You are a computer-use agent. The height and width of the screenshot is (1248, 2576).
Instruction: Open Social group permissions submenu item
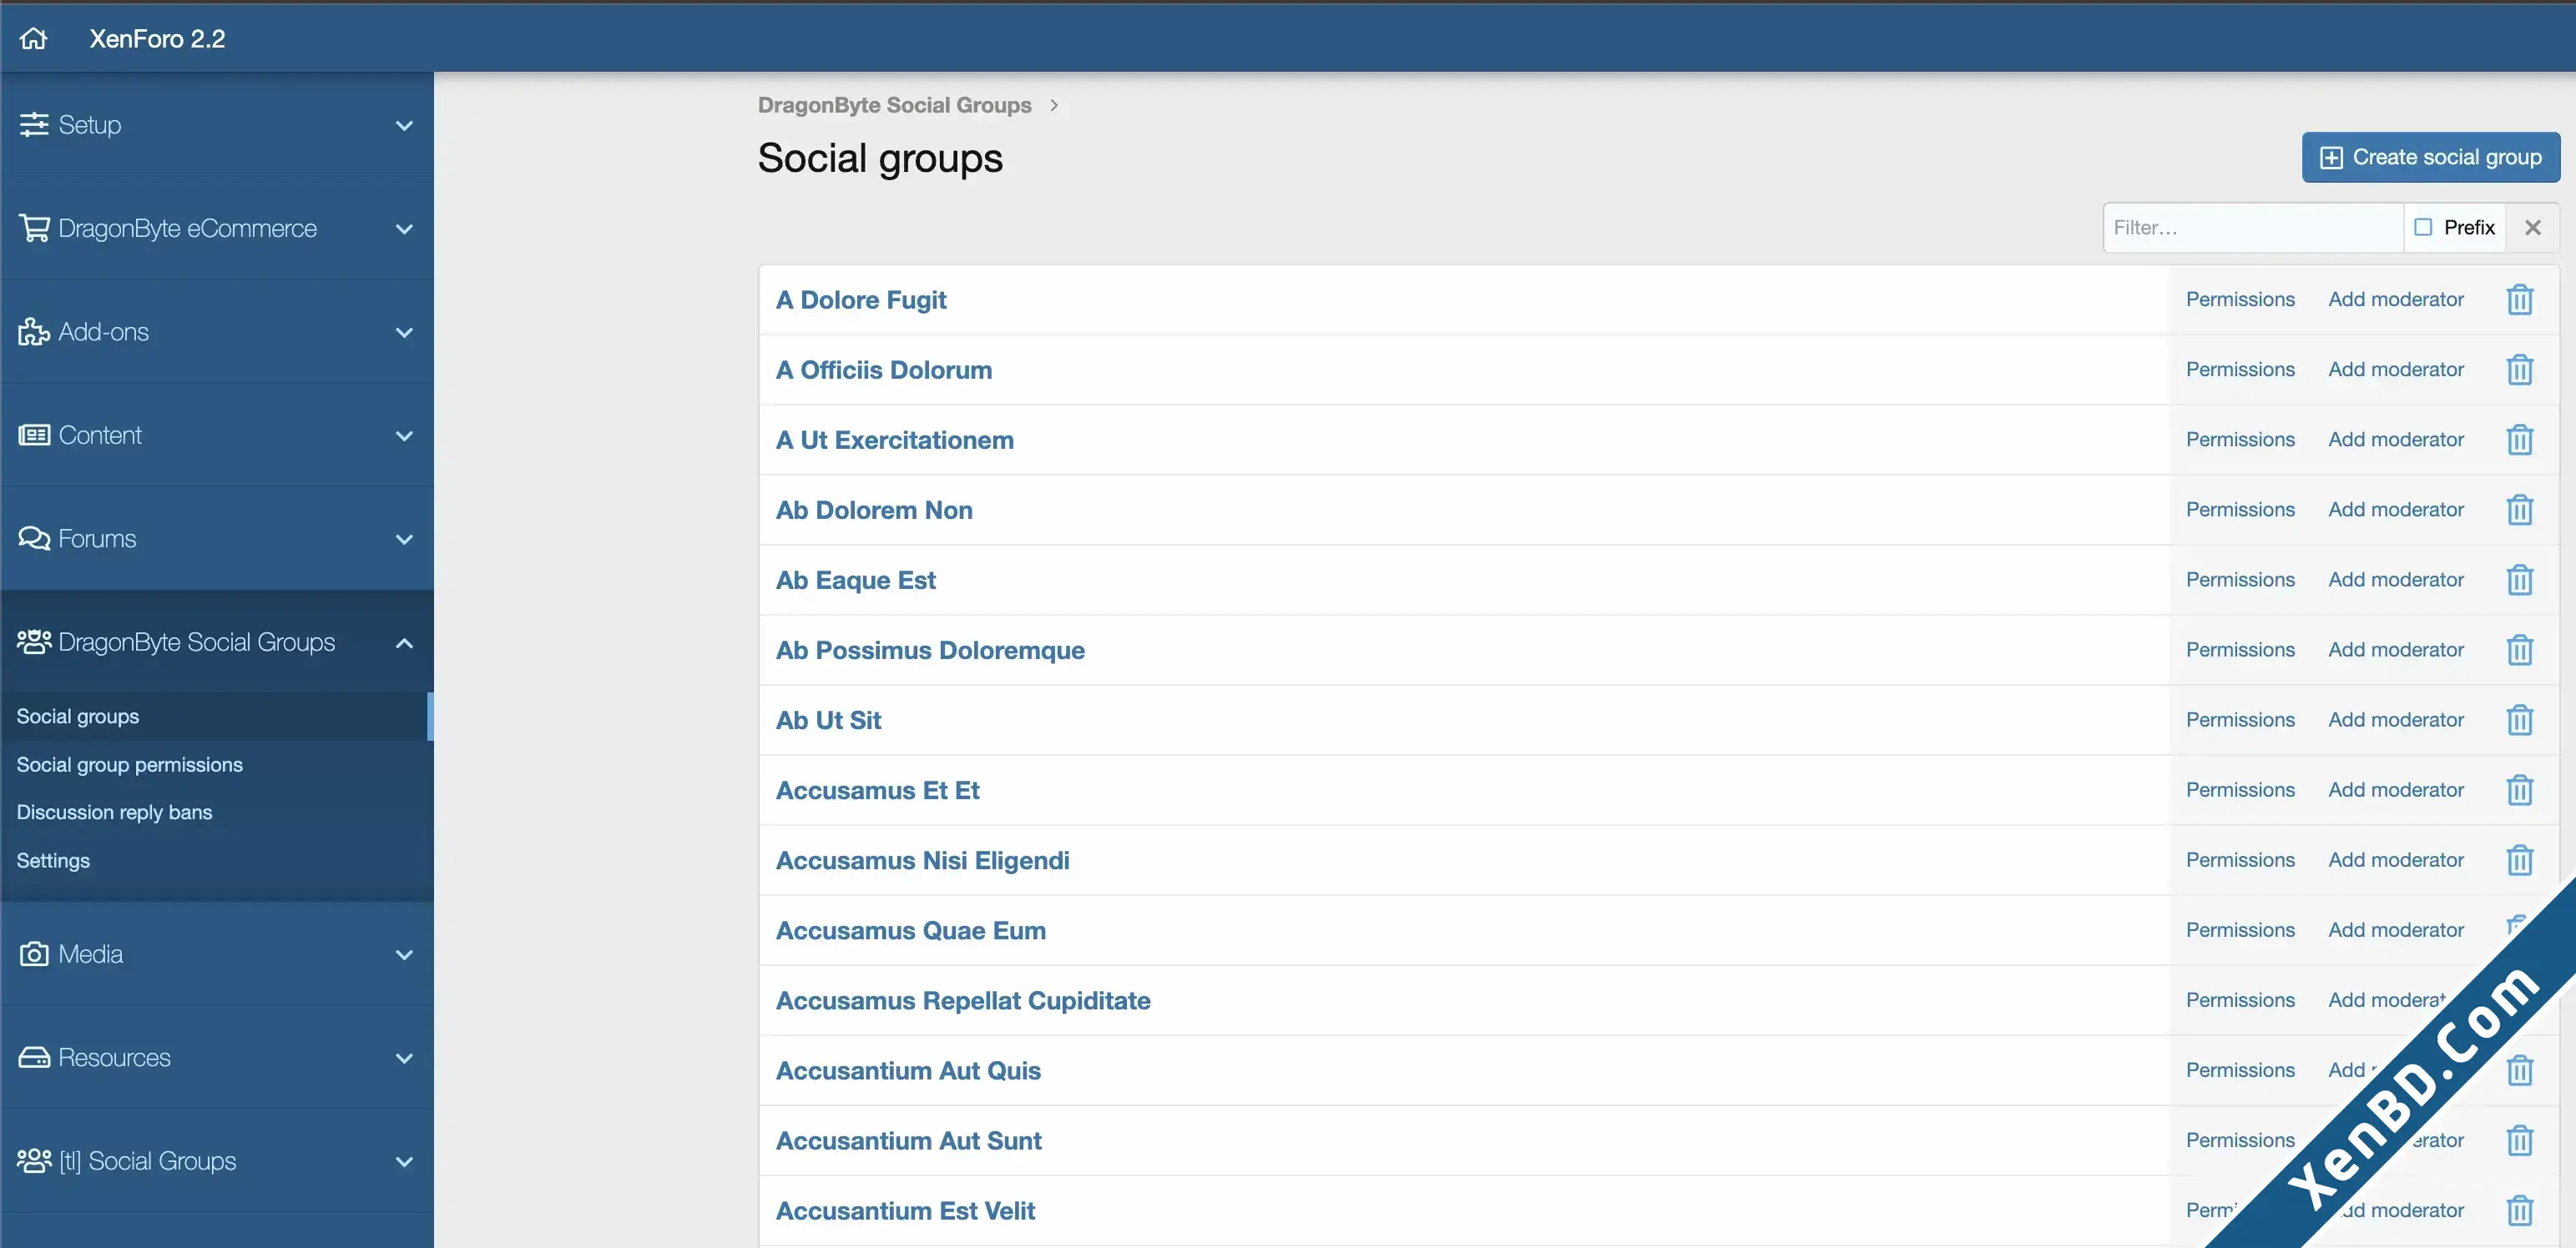pyautogui.click(x=129, y=764)
